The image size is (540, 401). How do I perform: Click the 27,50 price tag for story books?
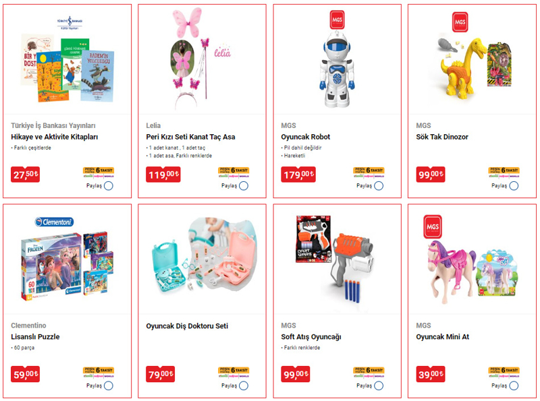pos(25,175)
